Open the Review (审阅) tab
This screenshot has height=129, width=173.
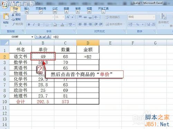(x=78, y=9)
